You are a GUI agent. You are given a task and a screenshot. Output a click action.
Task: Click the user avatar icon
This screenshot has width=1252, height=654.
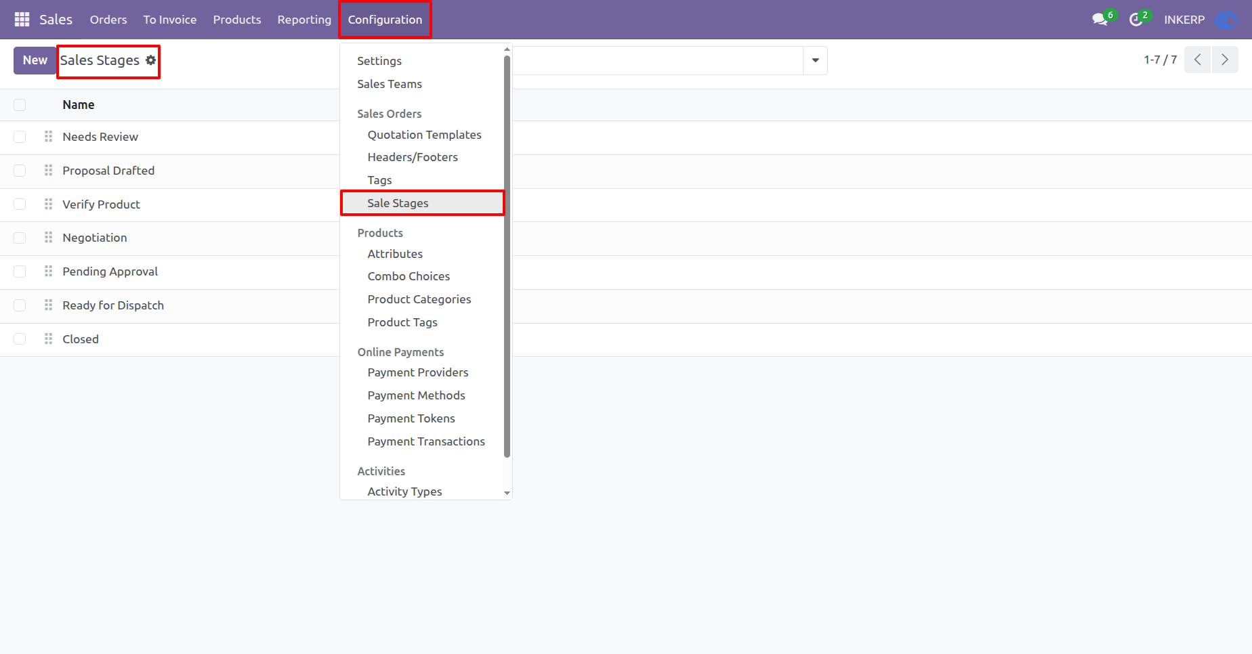tap(1226, 20)
